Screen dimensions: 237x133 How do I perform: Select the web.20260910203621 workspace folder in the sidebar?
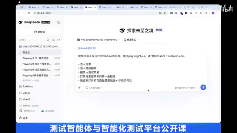pyautogui.click(x=40, y=47)
